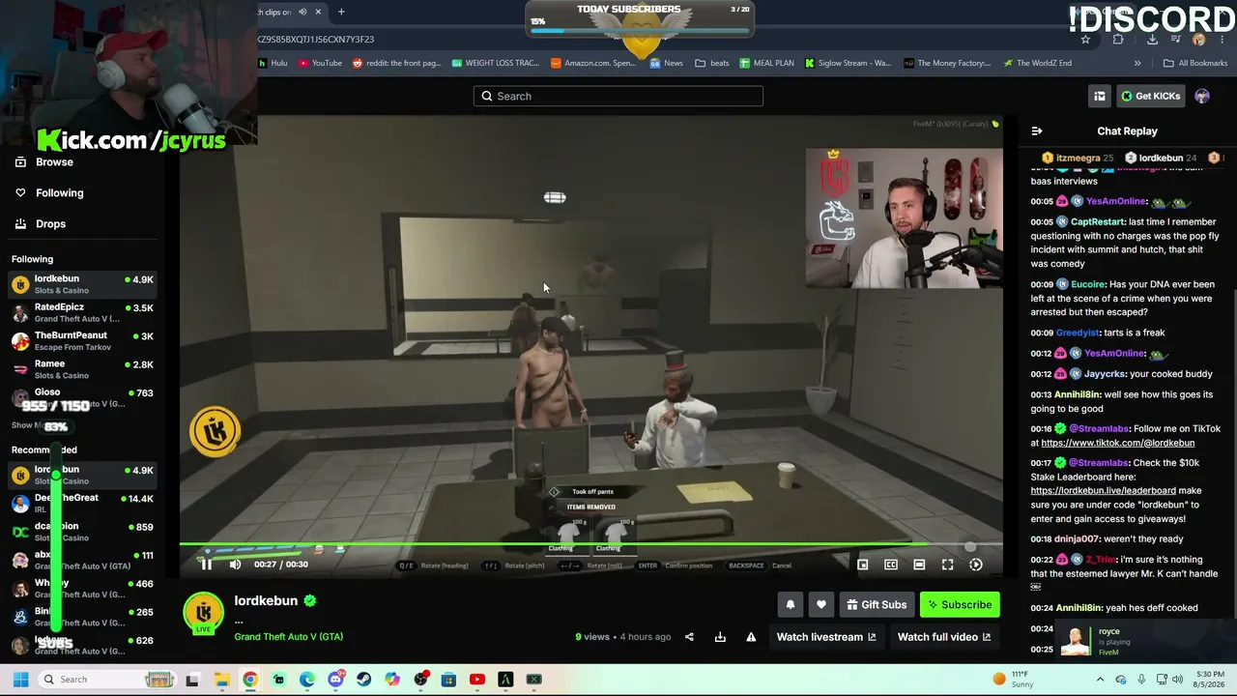
Task: Open picture-in-picture mini player
Action: 863,565
